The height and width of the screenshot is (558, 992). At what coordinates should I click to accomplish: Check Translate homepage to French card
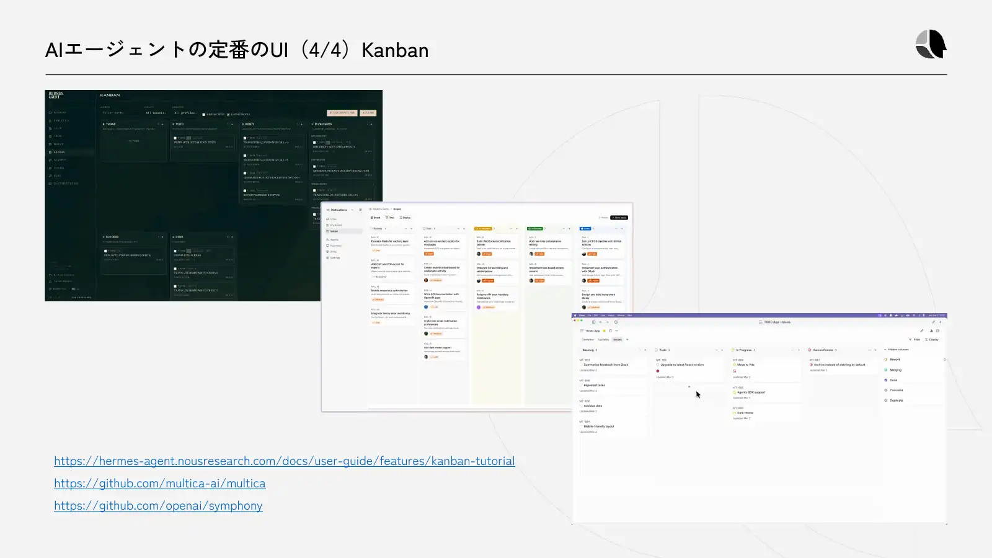click(x=175, y=286)
